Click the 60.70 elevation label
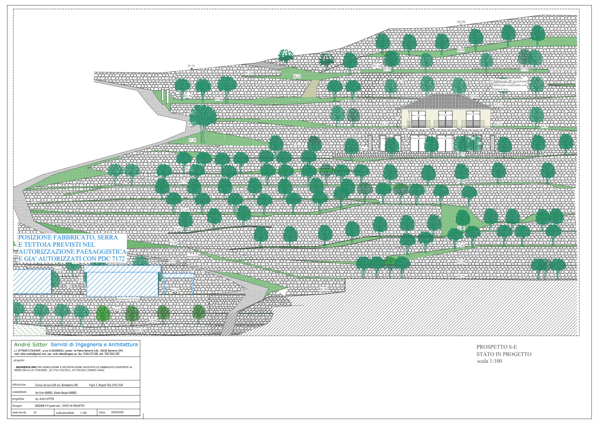Screen dimensions: 600x424 click(x=140, y=330)
